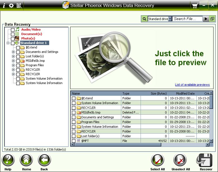Check the Document(s) checkbox
Screen dimensions: 218x172
[x=13, y=34]
